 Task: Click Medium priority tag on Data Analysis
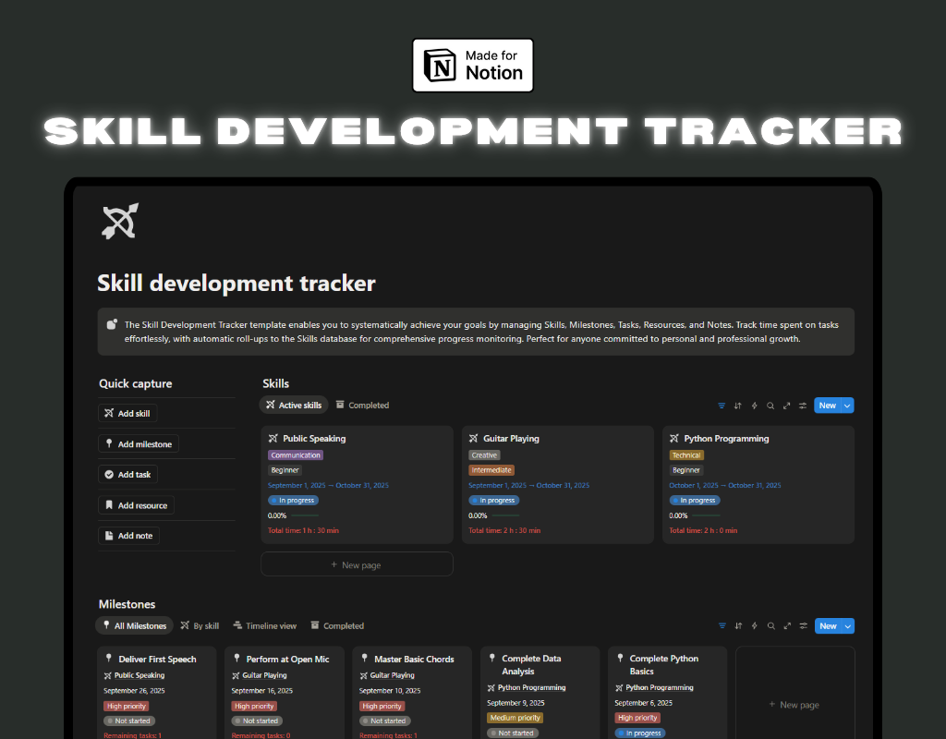(x=515, y=718)
